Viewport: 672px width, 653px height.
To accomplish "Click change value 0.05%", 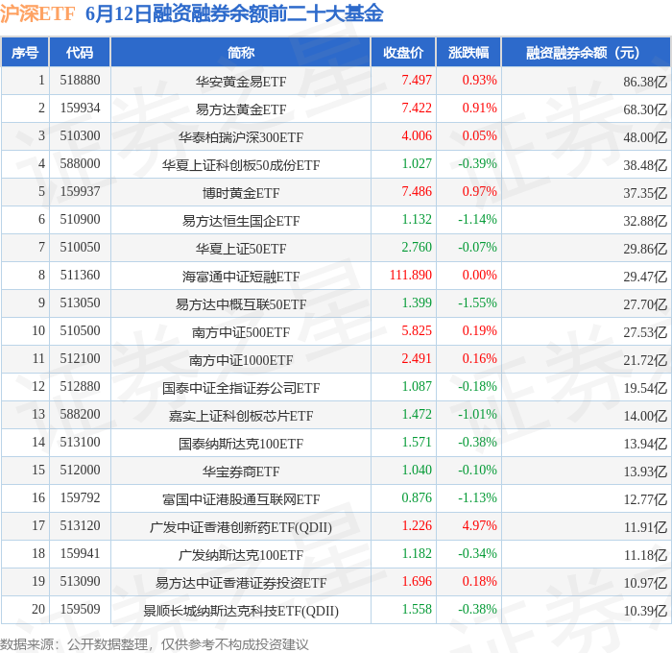I will coord(480,136).
